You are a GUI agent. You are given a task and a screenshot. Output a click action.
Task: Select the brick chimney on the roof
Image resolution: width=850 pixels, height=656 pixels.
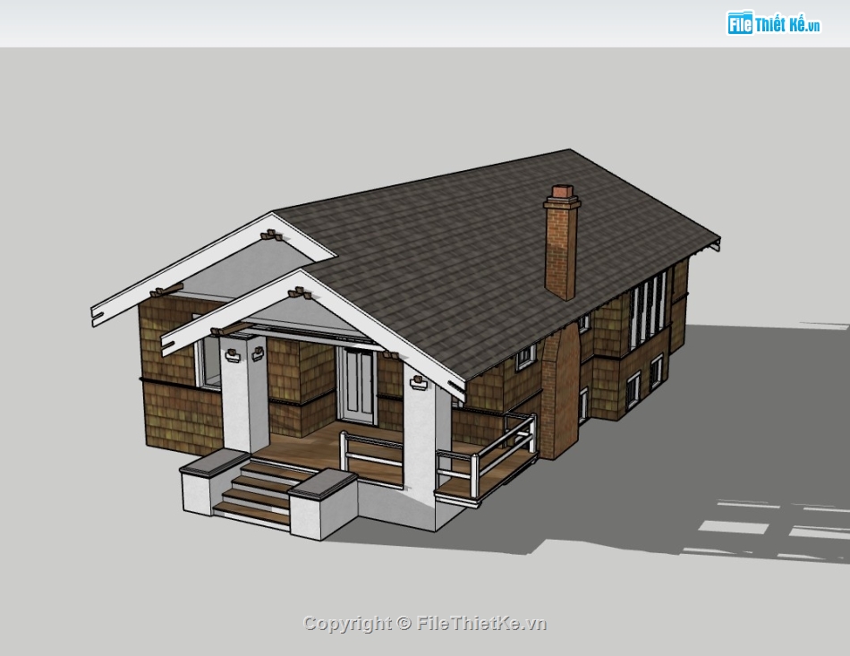tap(562, 243)
